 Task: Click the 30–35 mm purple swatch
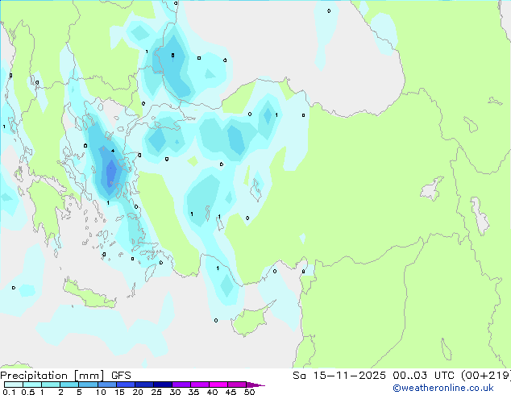click(181, 385)
